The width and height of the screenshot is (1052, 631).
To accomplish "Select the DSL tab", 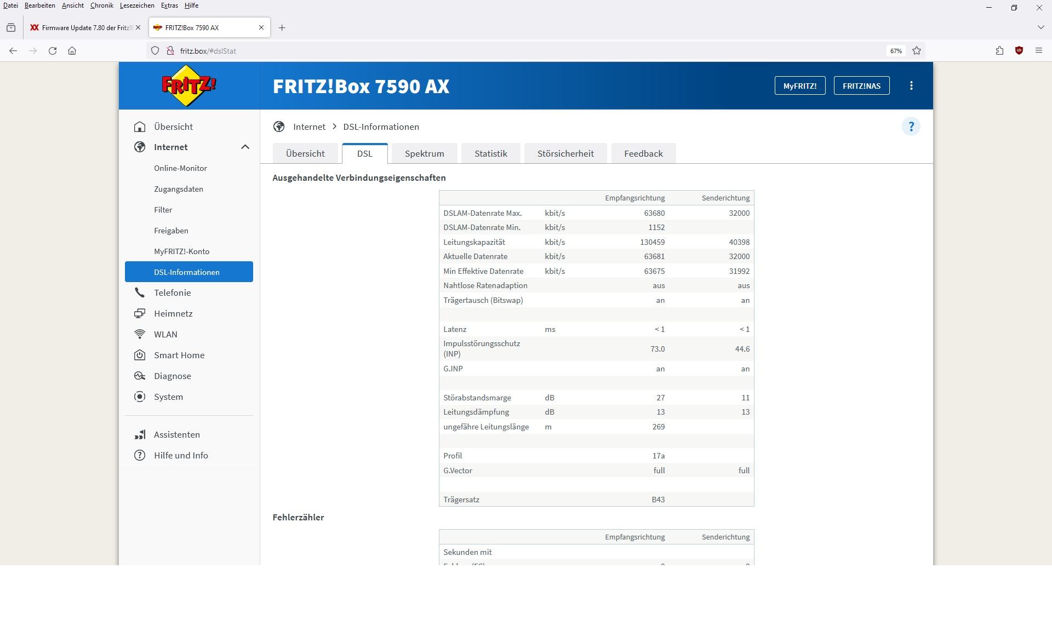I will pos(365,153).
